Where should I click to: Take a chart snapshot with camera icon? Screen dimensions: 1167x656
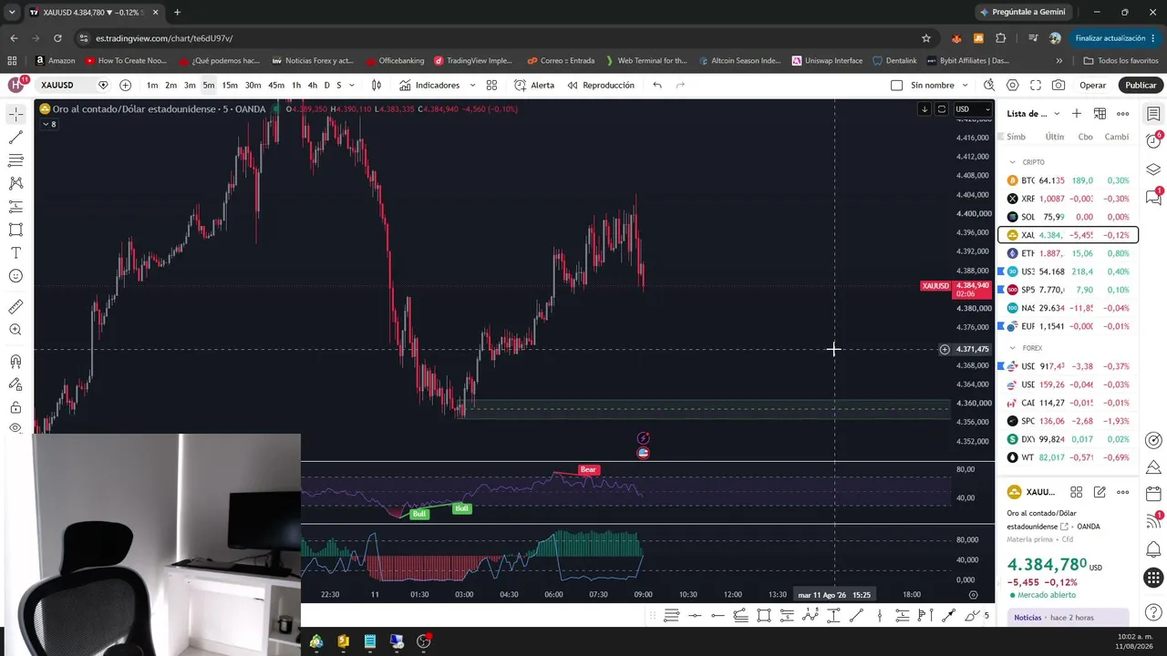click(1059, 85)
